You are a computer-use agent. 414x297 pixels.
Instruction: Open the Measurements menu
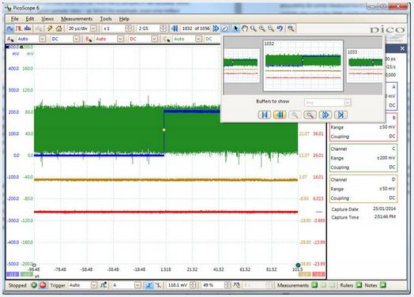pyautogui.click(x=77, y=19)
